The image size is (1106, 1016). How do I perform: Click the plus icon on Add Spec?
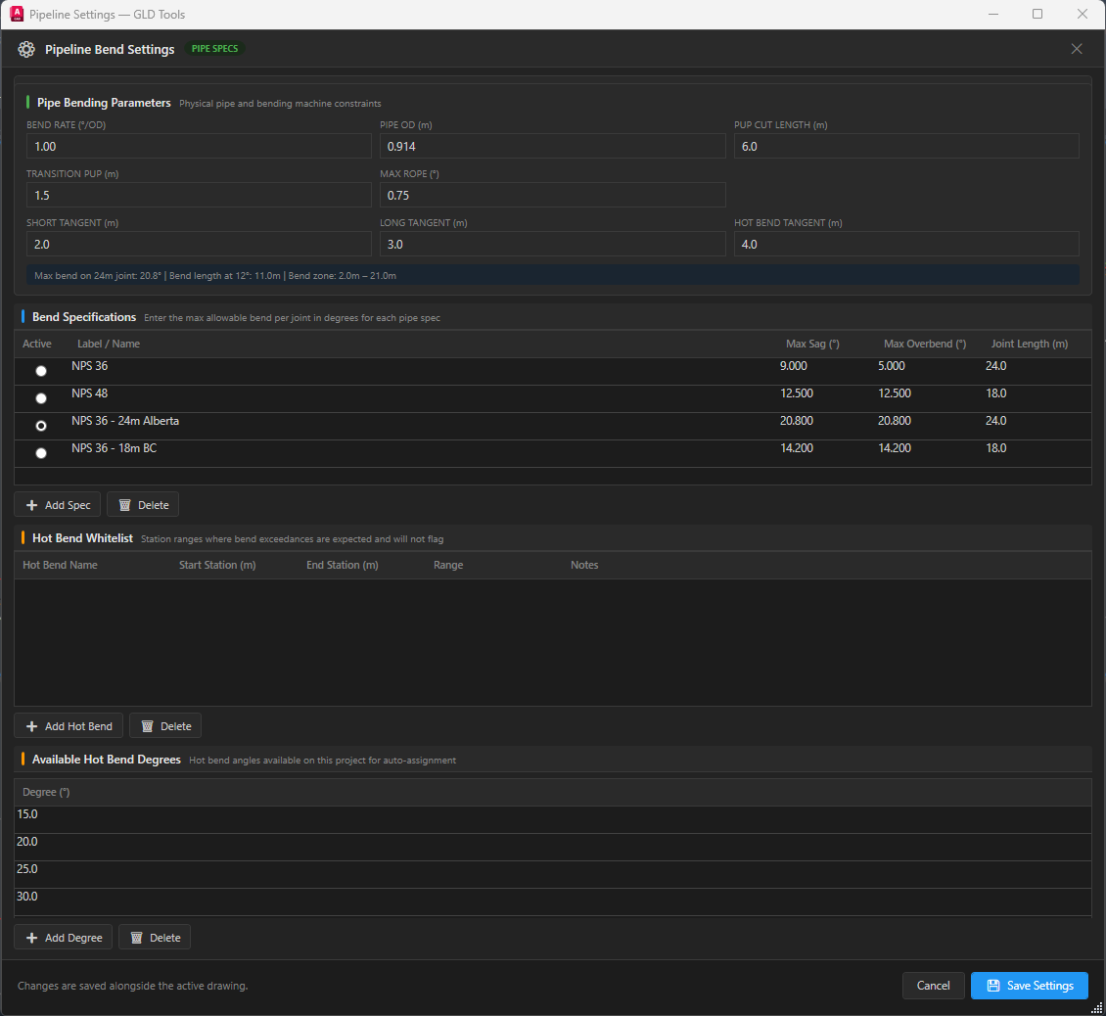tap(30, 504)
